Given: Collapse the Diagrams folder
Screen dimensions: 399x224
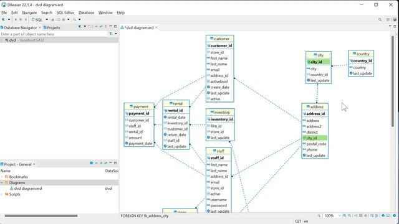Looking at the screenshot, I should (x=2, y=182).
